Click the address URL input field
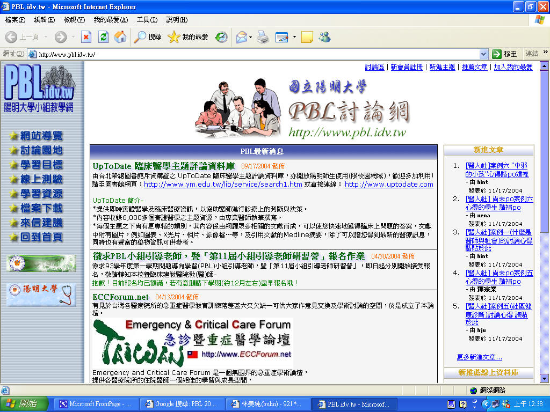550x412 pixels. click(x=258, y=54)
